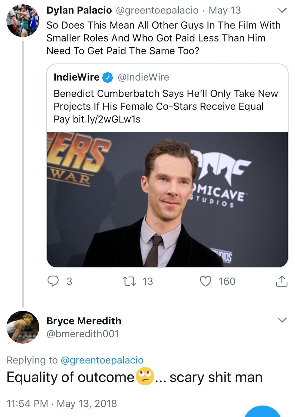
Task: Expand chevron menu on Bryce's reply
Action: [x=282, y=320]
